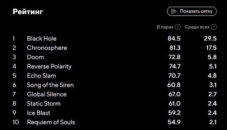227x130 pixels.
Task: Select Reverse Polarity in the list
Action: (49, 66)
